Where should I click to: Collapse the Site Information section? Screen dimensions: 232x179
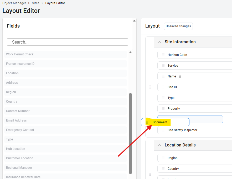pos(159,42)
